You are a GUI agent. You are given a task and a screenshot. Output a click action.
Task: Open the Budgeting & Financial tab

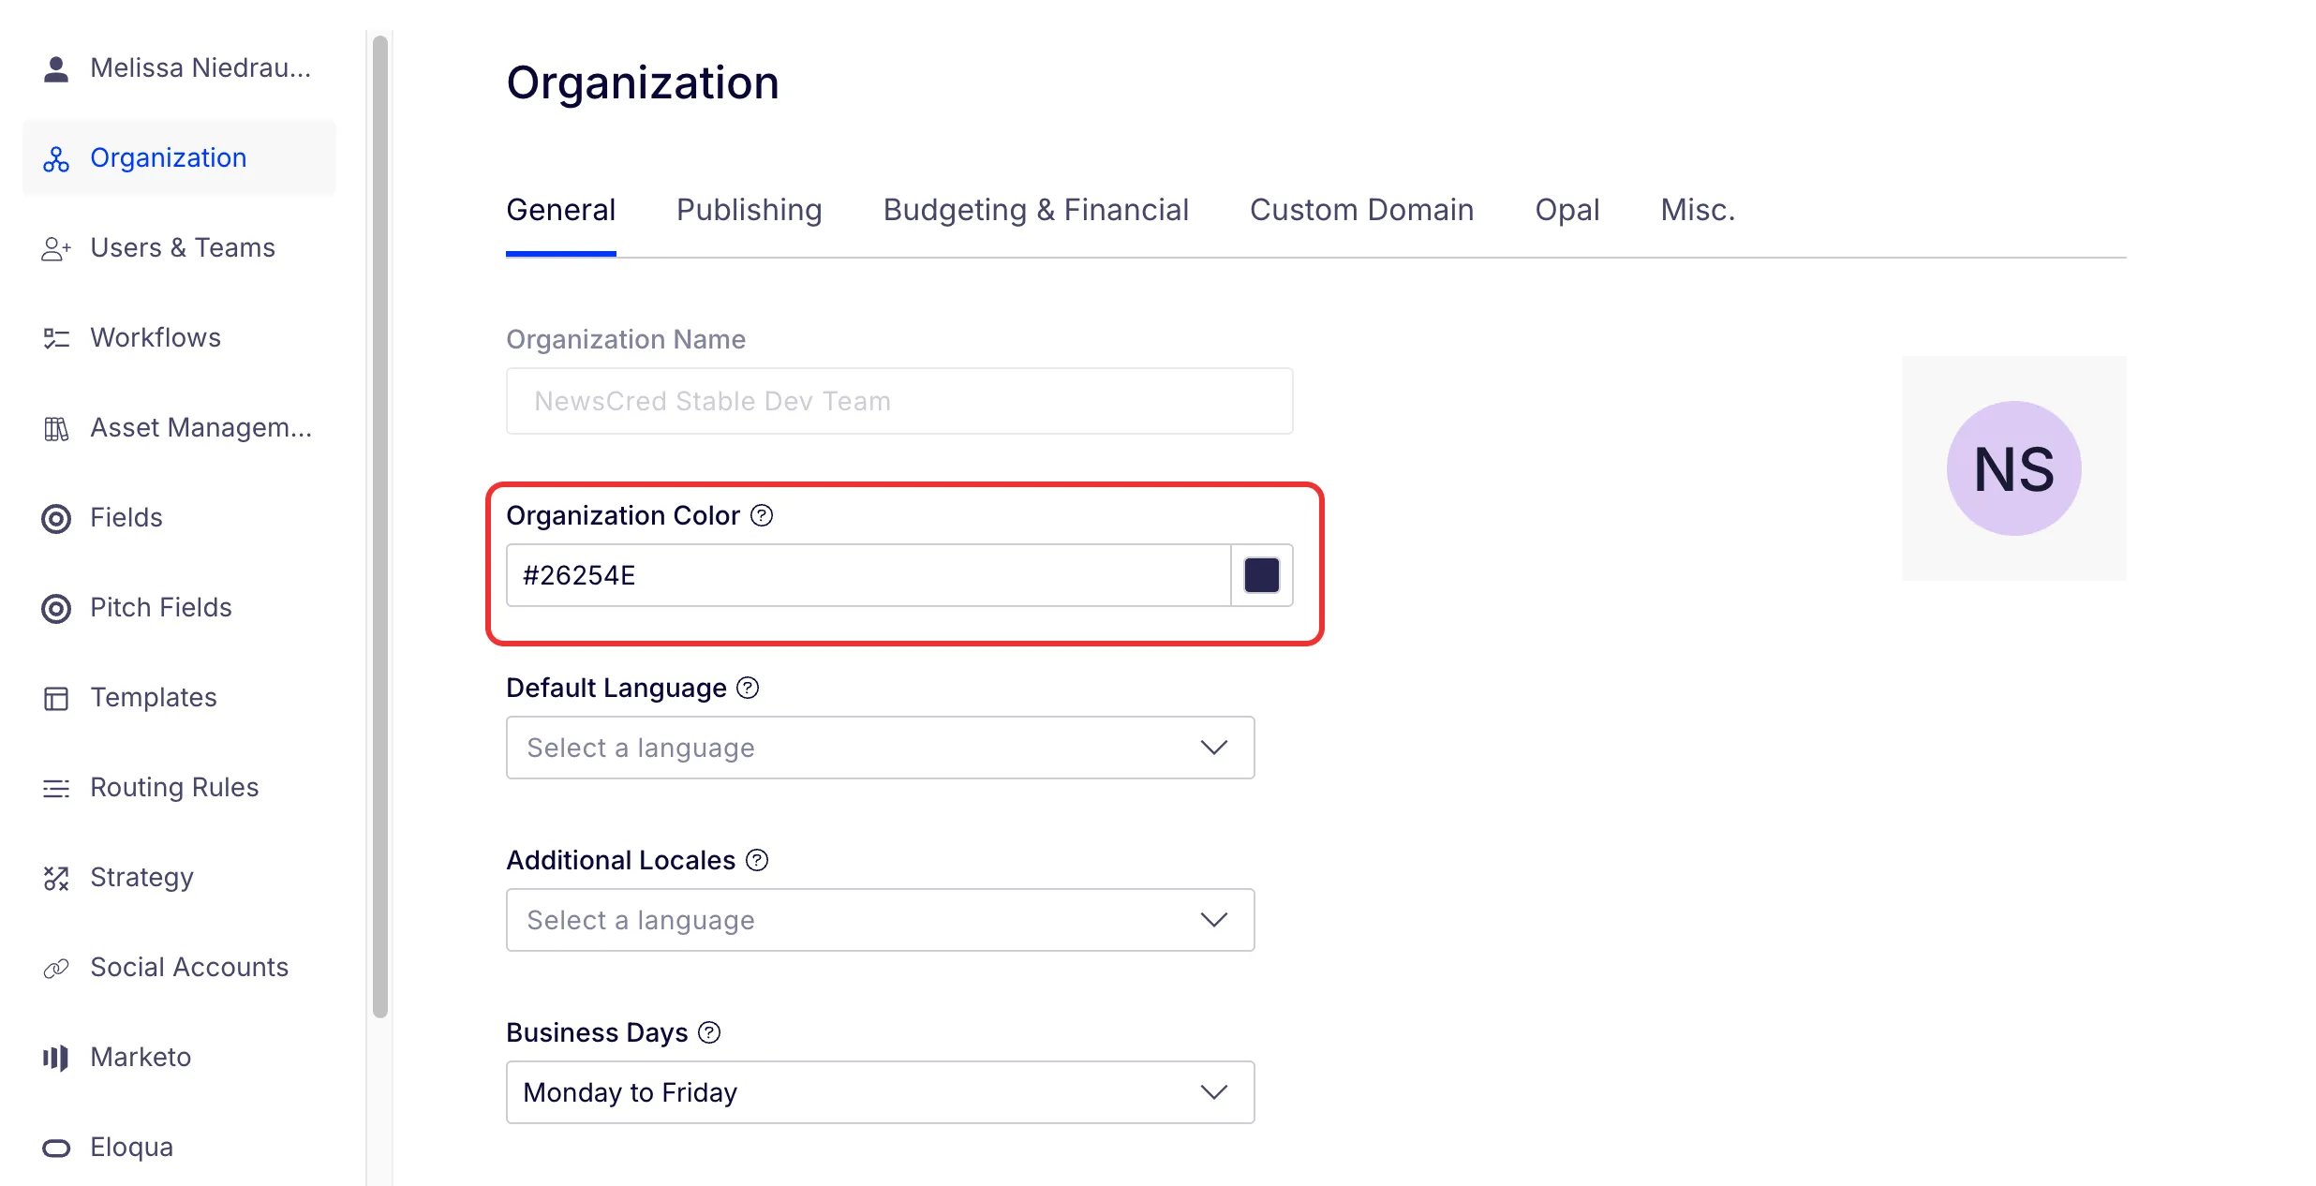click(x=1036, y=210)
